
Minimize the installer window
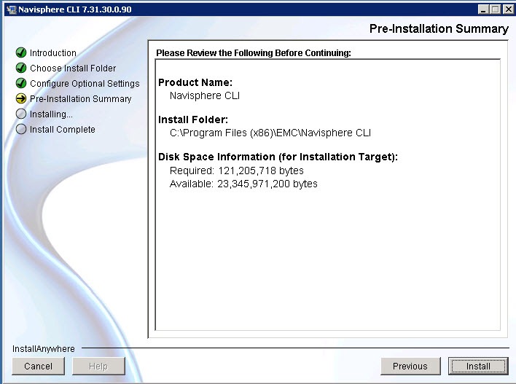click(484, 9)
